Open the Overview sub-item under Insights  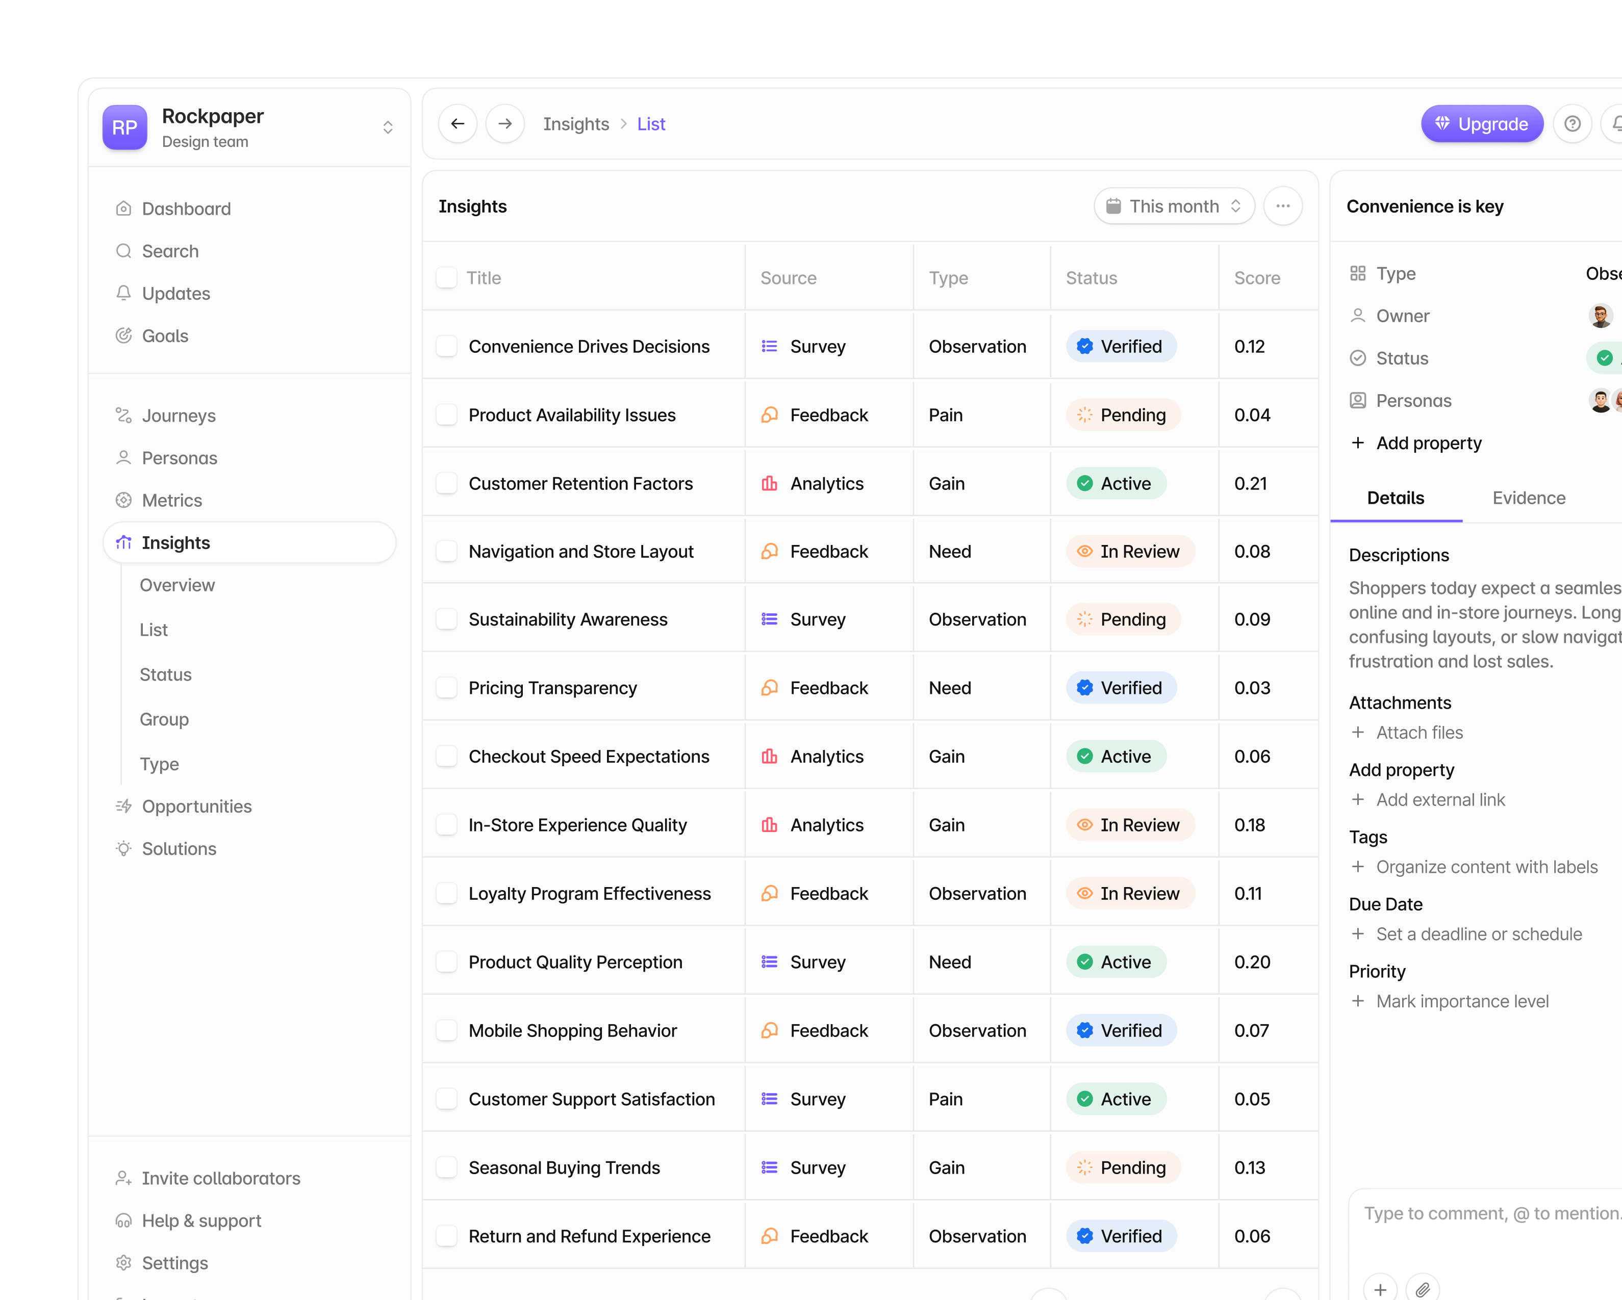pyautogui.click(x=177, y=585)
